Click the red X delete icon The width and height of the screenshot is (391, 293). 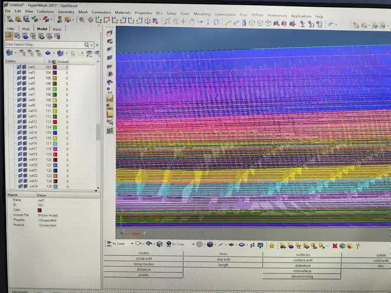tap(334, 246)
